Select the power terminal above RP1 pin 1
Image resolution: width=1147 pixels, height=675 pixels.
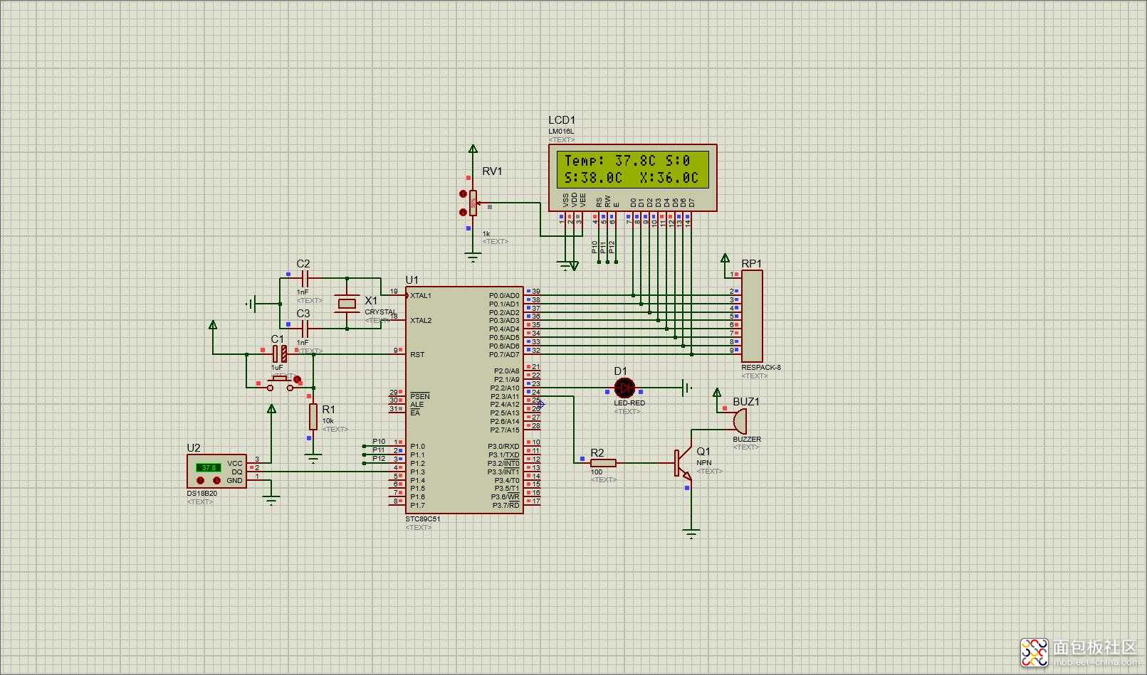725,258
